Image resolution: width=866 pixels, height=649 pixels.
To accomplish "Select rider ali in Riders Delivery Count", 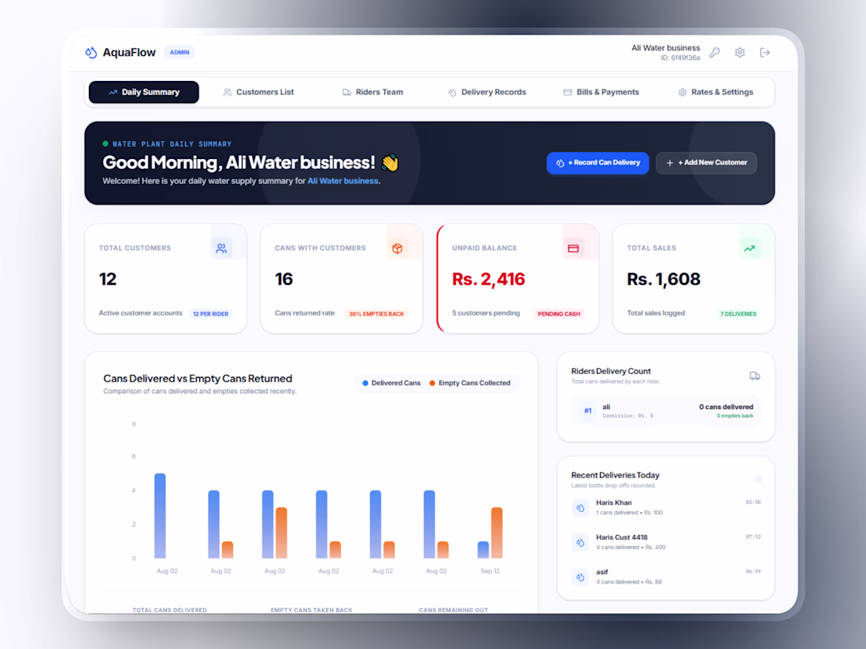I will [666, 411].
